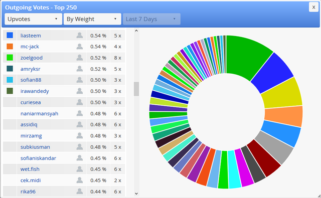
Task: Click olive green swatch beside irawandedy
Action: coord(10,91)
